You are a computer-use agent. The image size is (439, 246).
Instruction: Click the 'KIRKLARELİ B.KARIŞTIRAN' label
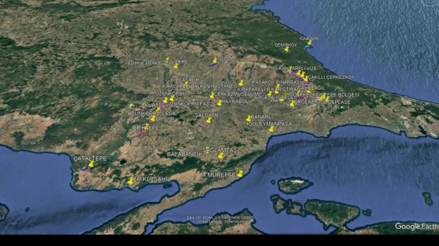pyautogui.click(x=269, y=89)
